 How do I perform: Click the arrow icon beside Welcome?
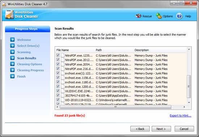tap(12, 40)
